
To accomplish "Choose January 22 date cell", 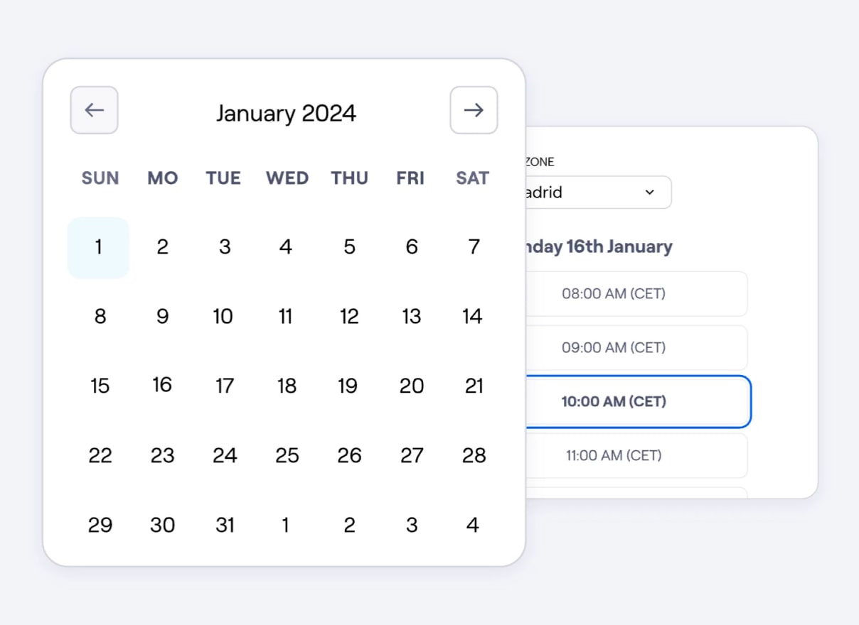I will click(100, 455).
